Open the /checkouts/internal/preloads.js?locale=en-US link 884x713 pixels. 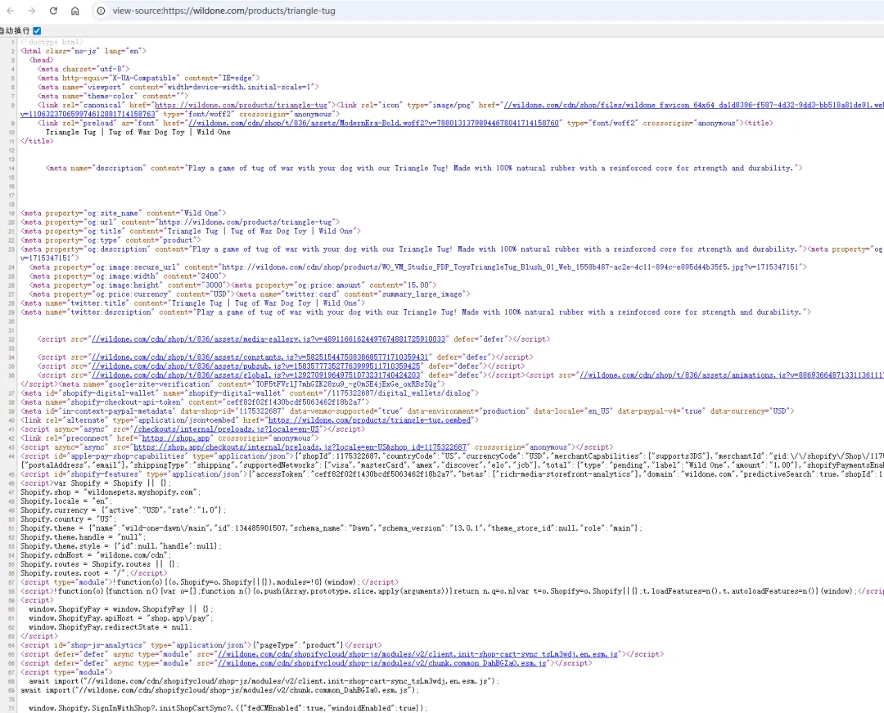click(x=227, y=429)
